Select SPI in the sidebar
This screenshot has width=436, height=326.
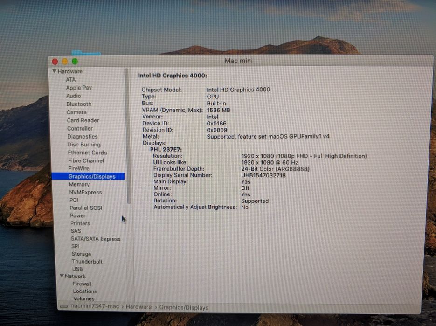(x=76, y=246)
